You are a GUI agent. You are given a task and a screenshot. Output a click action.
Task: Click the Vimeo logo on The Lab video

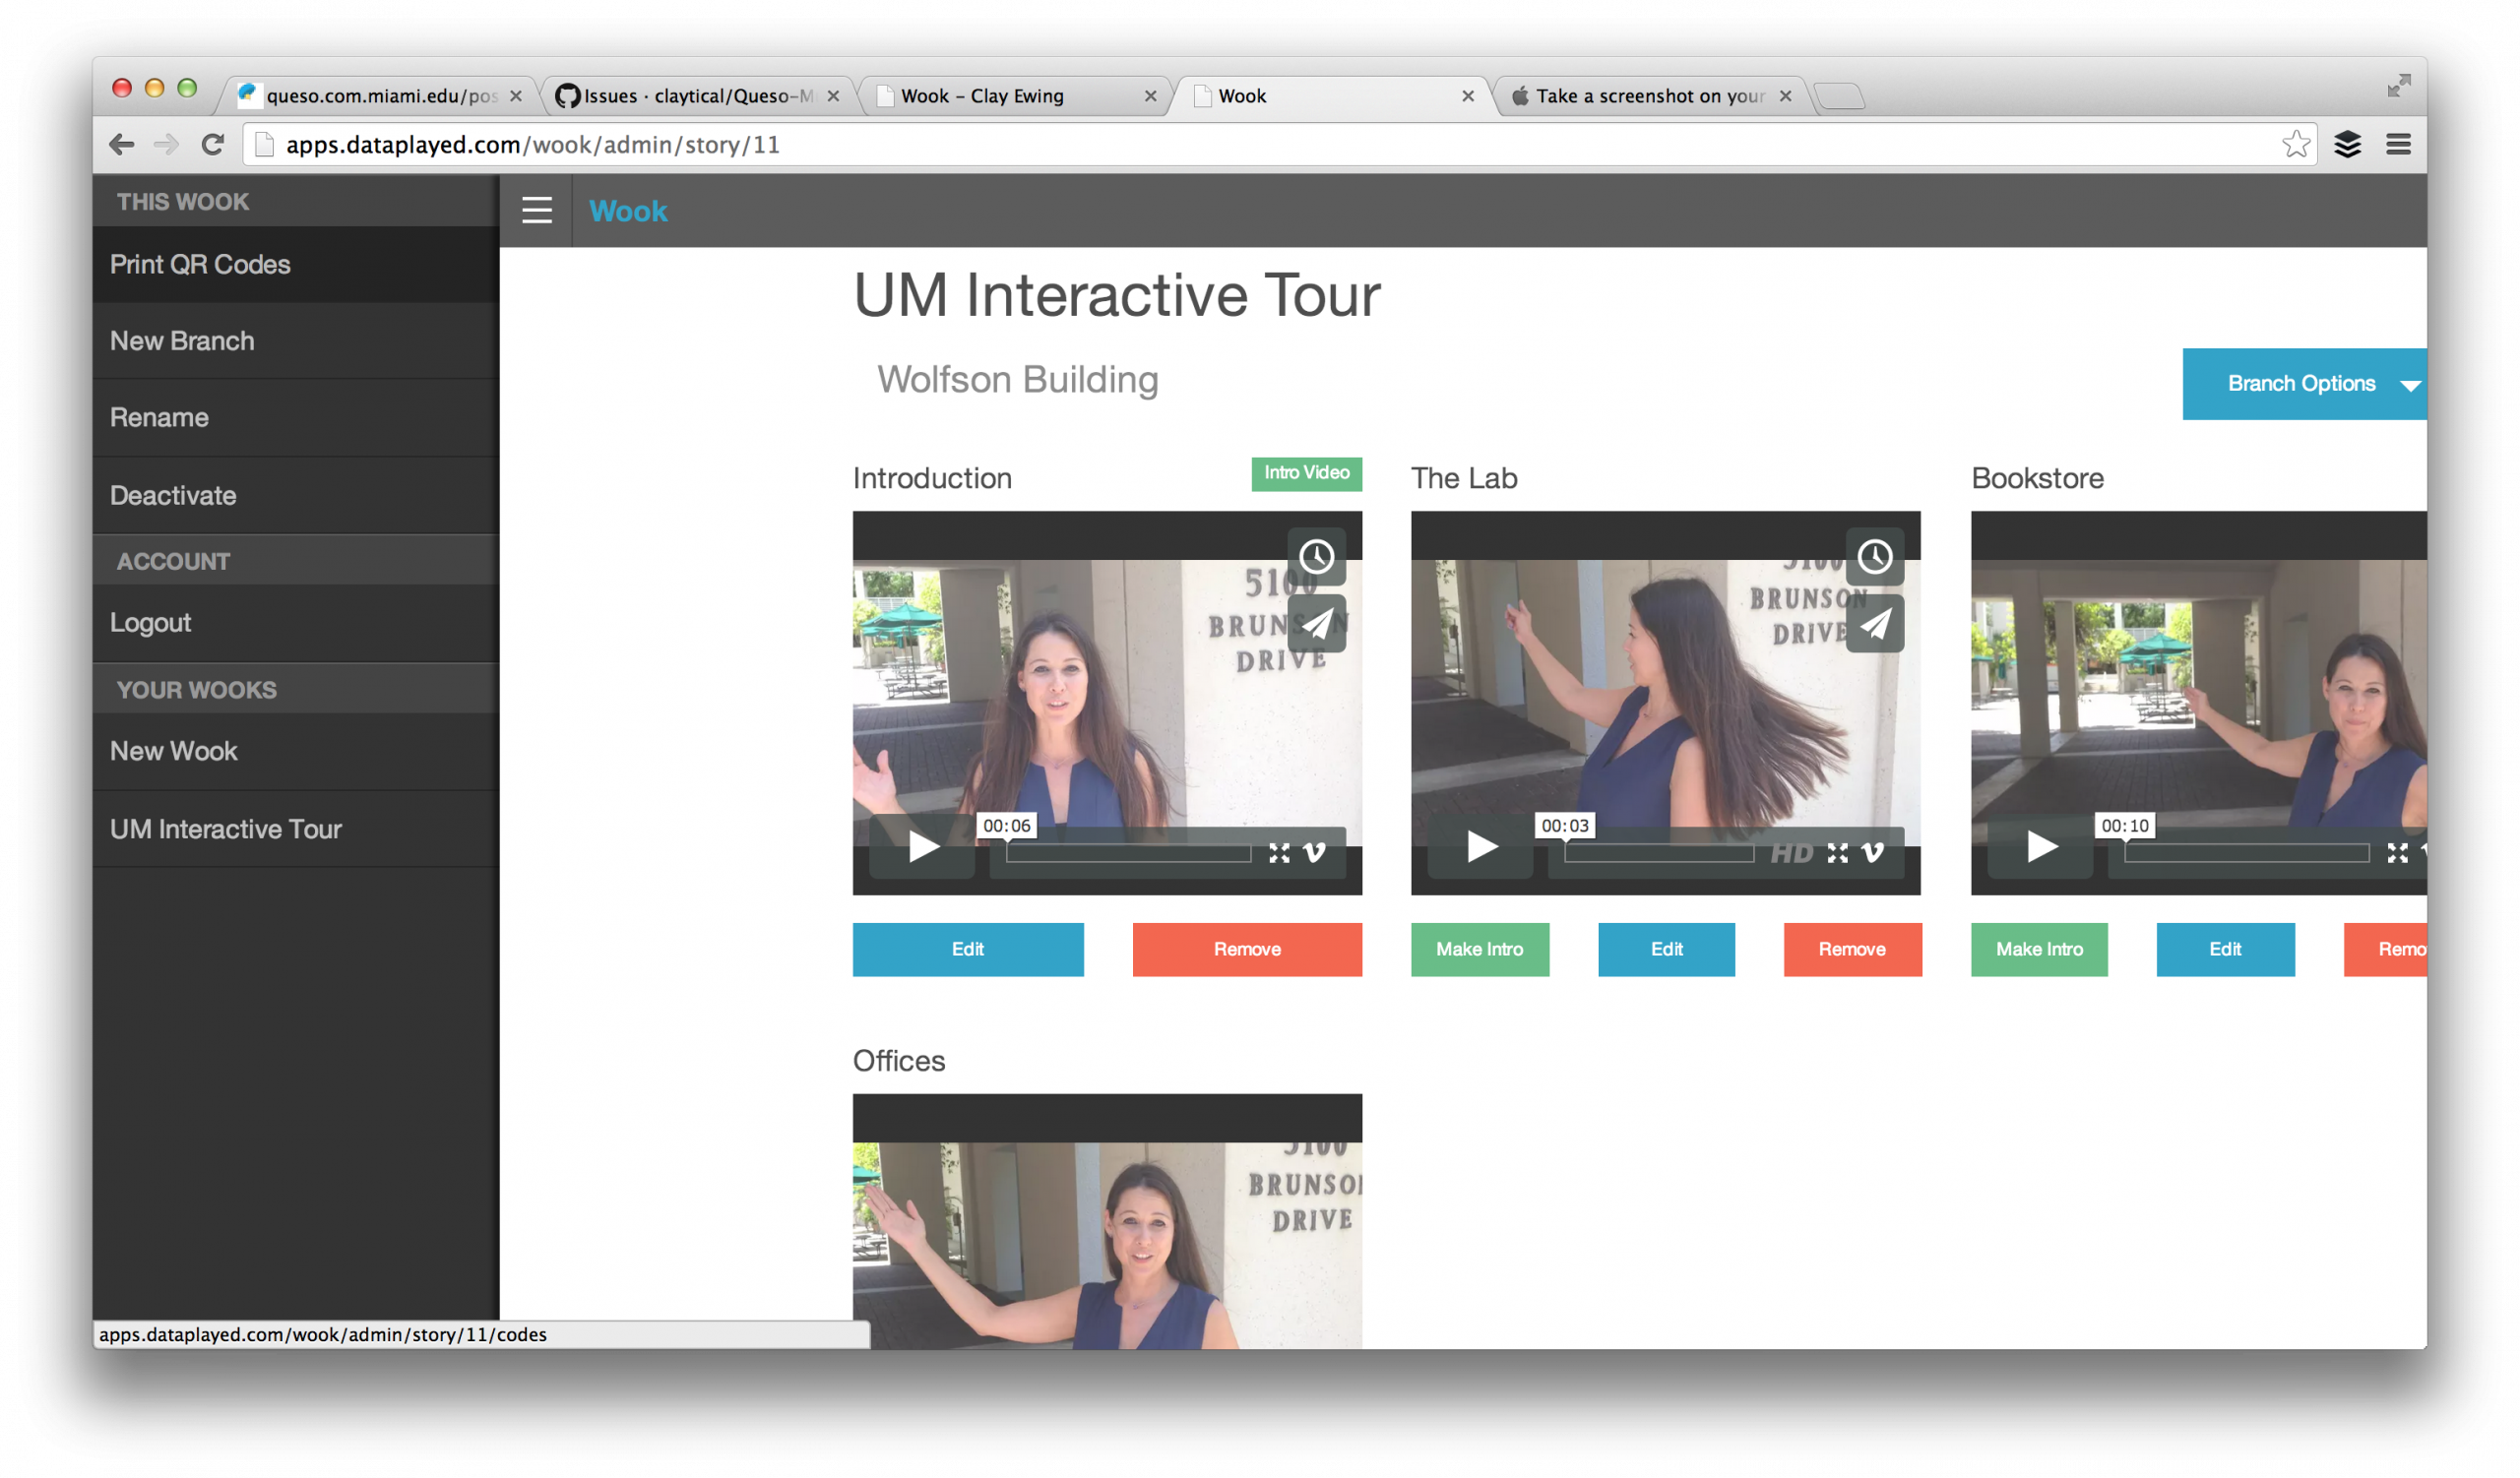[1873, 852]
